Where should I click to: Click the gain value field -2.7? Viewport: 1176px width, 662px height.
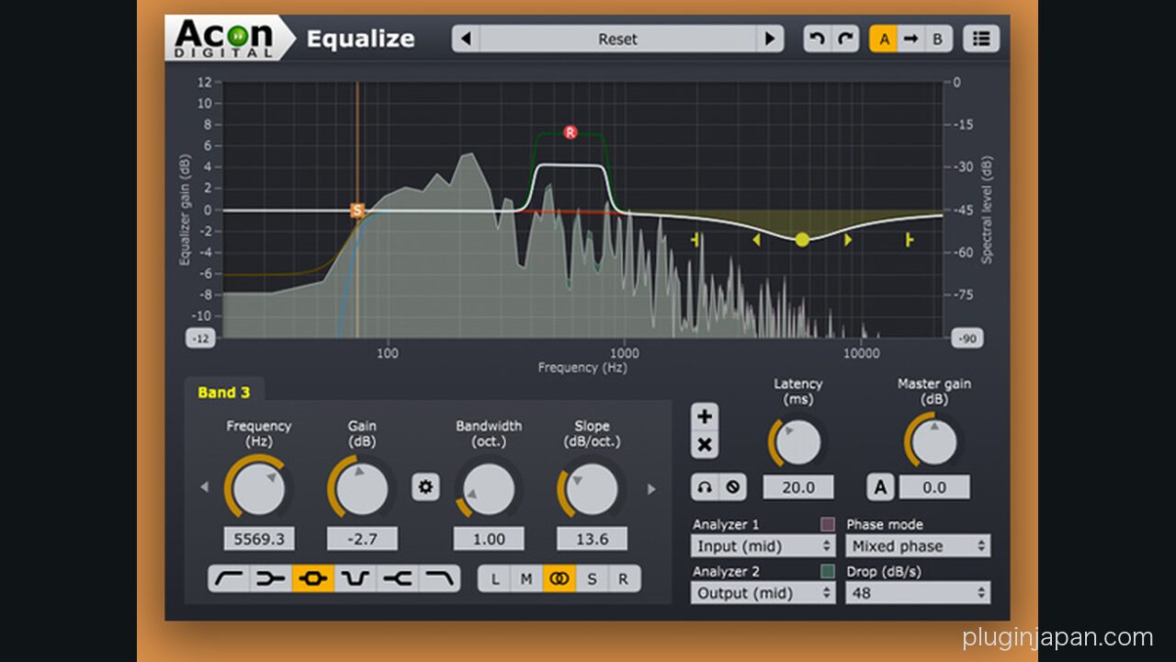[x=362, y=539]
